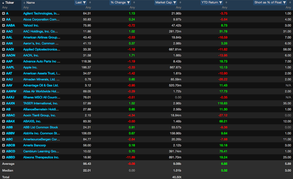Select the Median YTD return 0.32
The height and width of the screenshot is (179, 293).
point(224,170)
